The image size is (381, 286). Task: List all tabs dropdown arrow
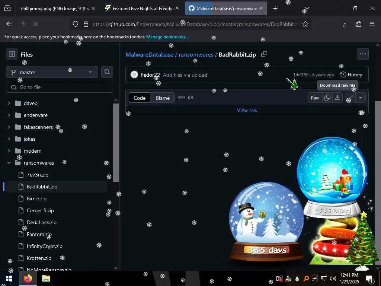(307, 9)
